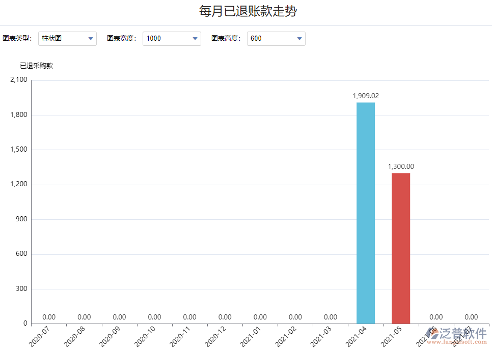
Task: Click the dropdown arrow beside 1000
Action: click(x=194, y=38)
